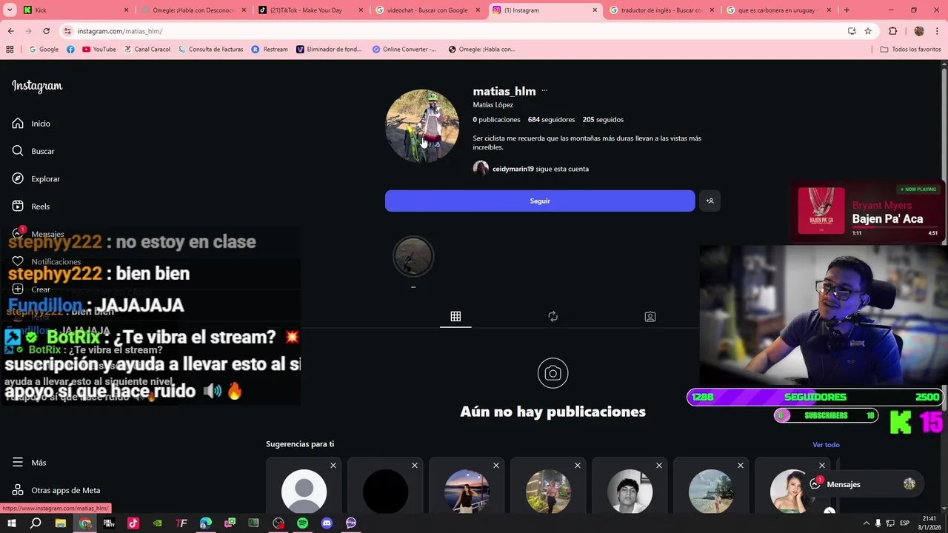Dismiss the third suggested account card

coord(496,466)
